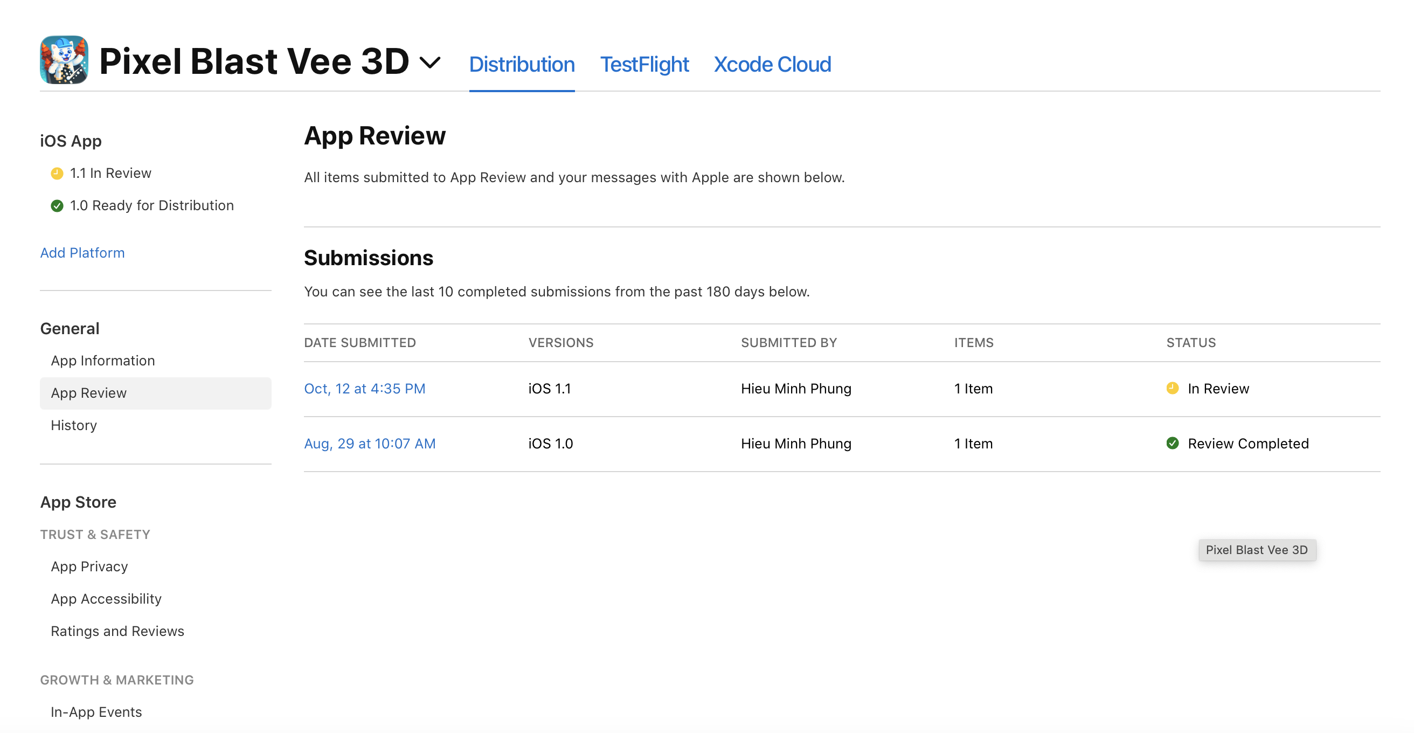Screen dimensions: 1414x733
Task: Select the Distribution tab
Action: click(x=522, y=64)
